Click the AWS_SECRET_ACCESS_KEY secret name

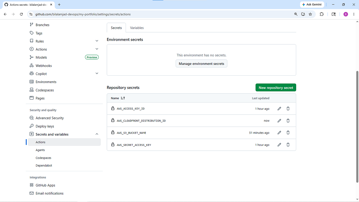(134, 145)
